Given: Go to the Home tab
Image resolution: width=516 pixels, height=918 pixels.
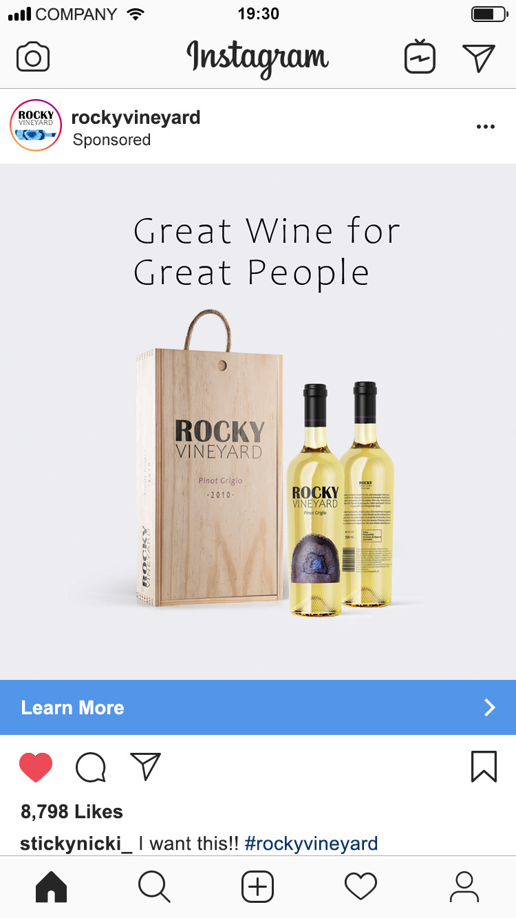Looking at the screenshot, I should [x=52, y=886].
